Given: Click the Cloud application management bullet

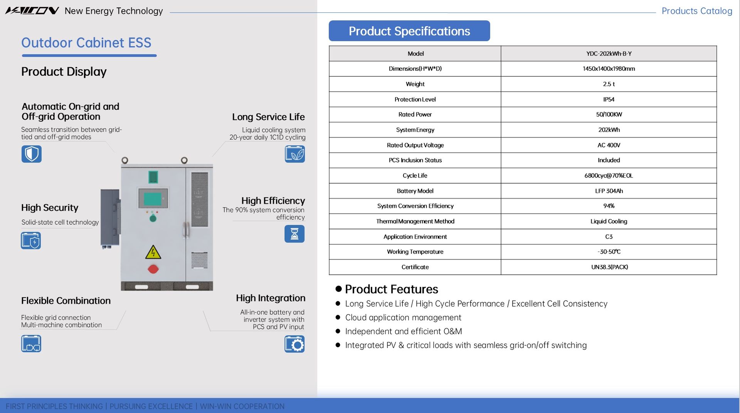Looking at the screenshot, I should [x=403, y=318].
